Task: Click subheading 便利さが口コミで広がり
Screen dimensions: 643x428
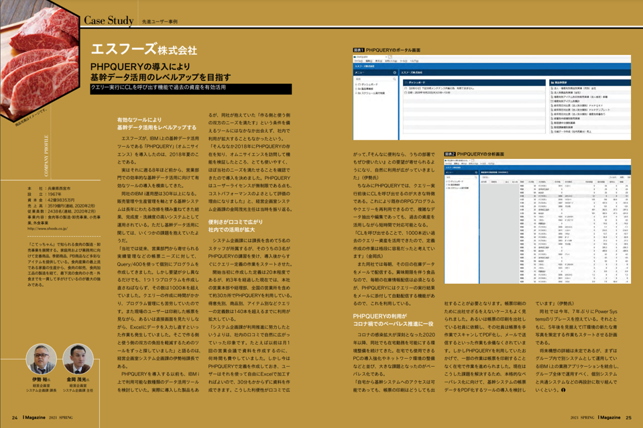Action: point(235,222)
